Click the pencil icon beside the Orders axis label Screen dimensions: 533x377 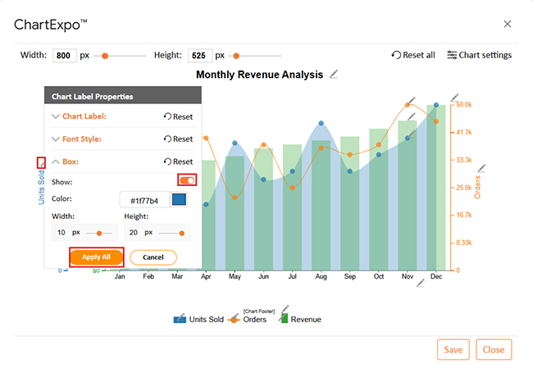482,169
